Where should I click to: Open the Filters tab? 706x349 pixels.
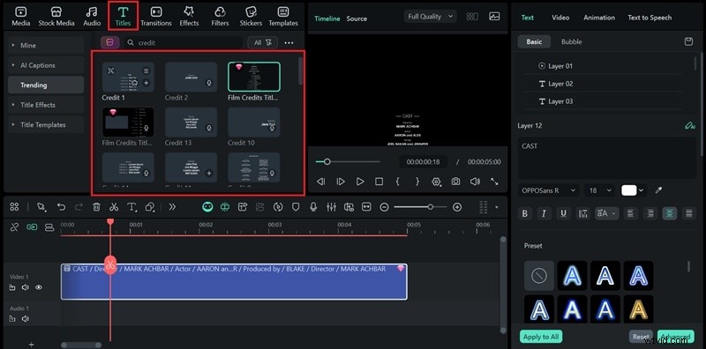[x=220, y=16]
